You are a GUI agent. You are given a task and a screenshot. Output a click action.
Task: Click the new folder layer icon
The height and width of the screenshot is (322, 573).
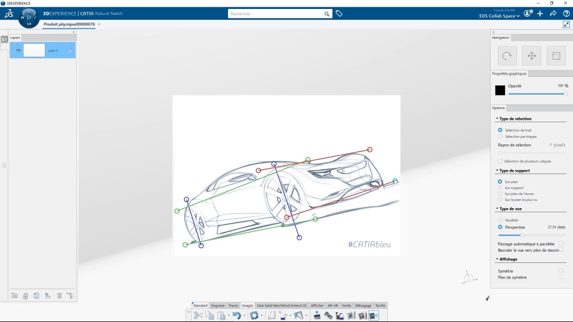pos(14,296)
